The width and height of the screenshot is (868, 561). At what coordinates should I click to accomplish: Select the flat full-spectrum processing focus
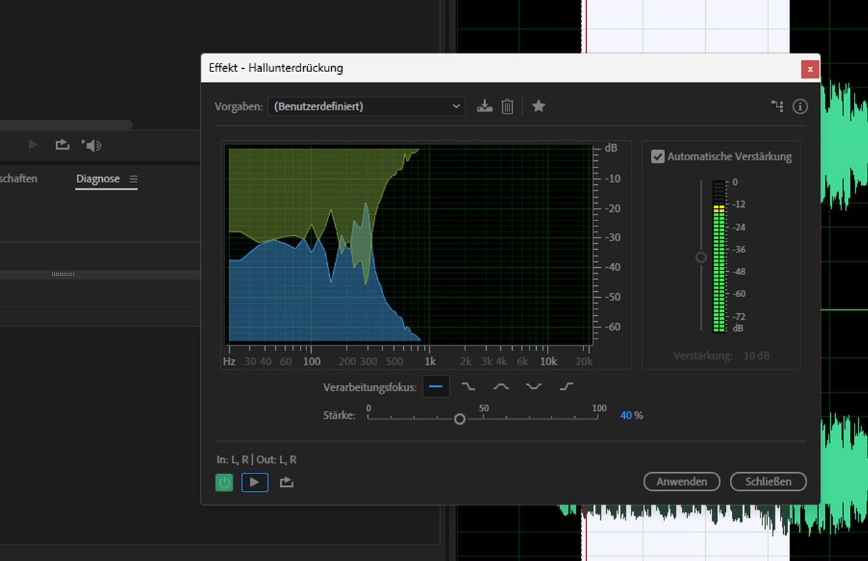click(x=436, y=386)
